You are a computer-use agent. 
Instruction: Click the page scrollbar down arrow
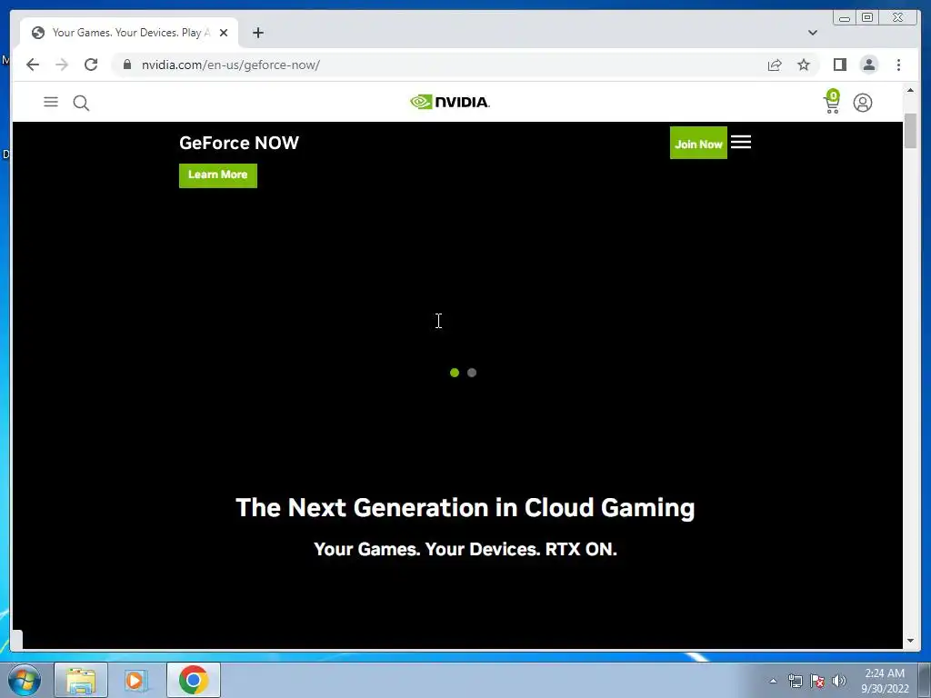click(x=910, y=641)
